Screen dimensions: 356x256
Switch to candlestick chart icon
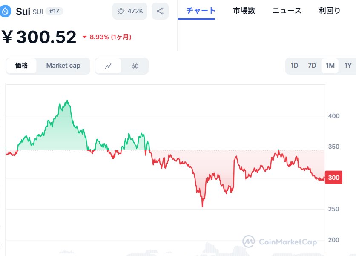coord(135,66)
